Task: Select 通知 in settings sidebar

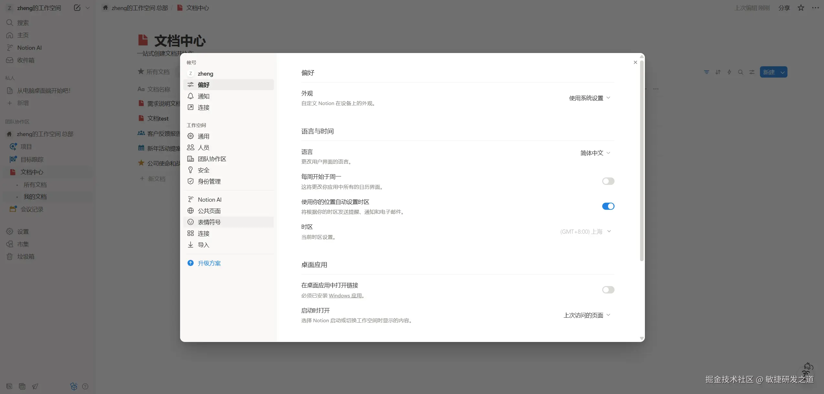Action: click(203, 96)
